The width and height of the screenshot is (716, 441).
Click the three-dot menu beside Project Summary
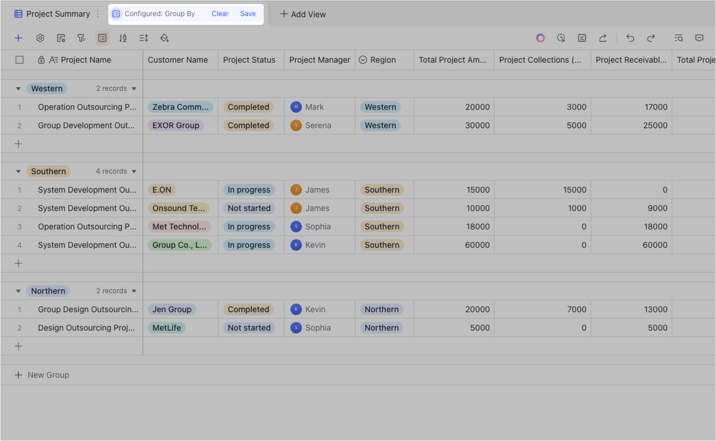tap(98, 14)
